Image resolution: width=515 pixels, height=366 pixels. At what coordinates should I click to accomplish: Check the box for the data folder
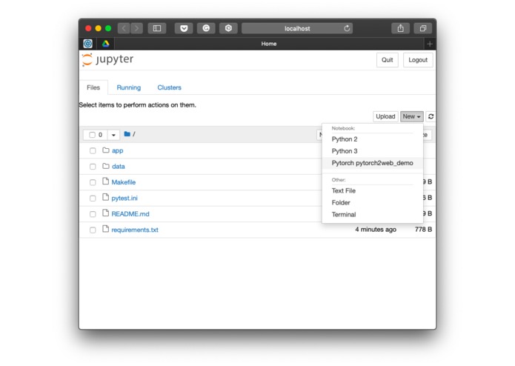[x=93, y=167]
